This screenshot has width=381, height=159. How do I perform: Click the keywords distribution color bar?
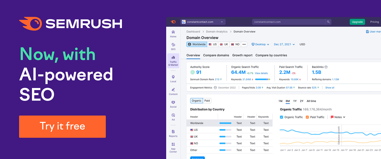point(262,79)
